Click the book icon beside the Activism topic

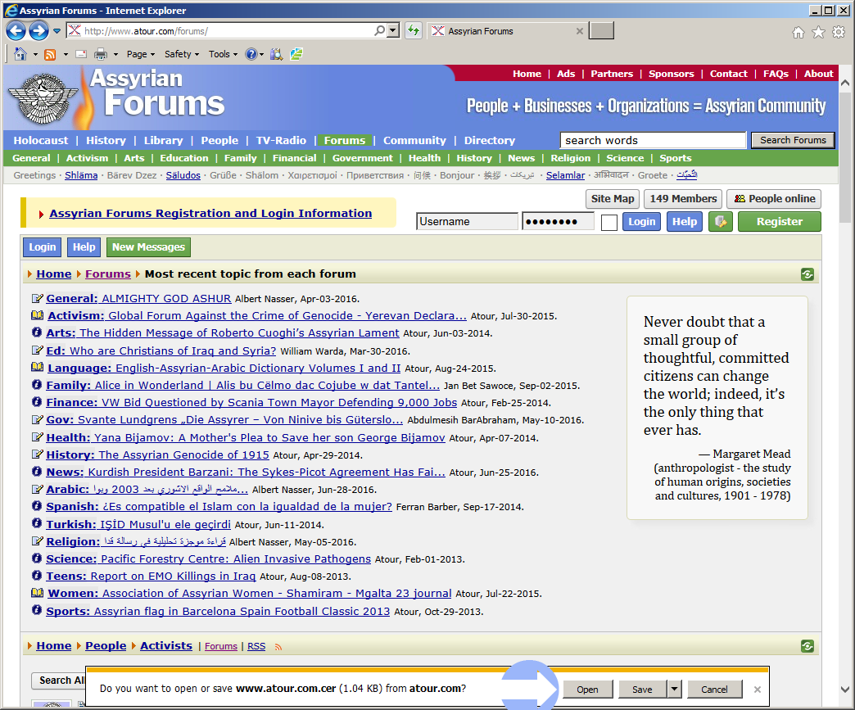[x=37, y=315]
